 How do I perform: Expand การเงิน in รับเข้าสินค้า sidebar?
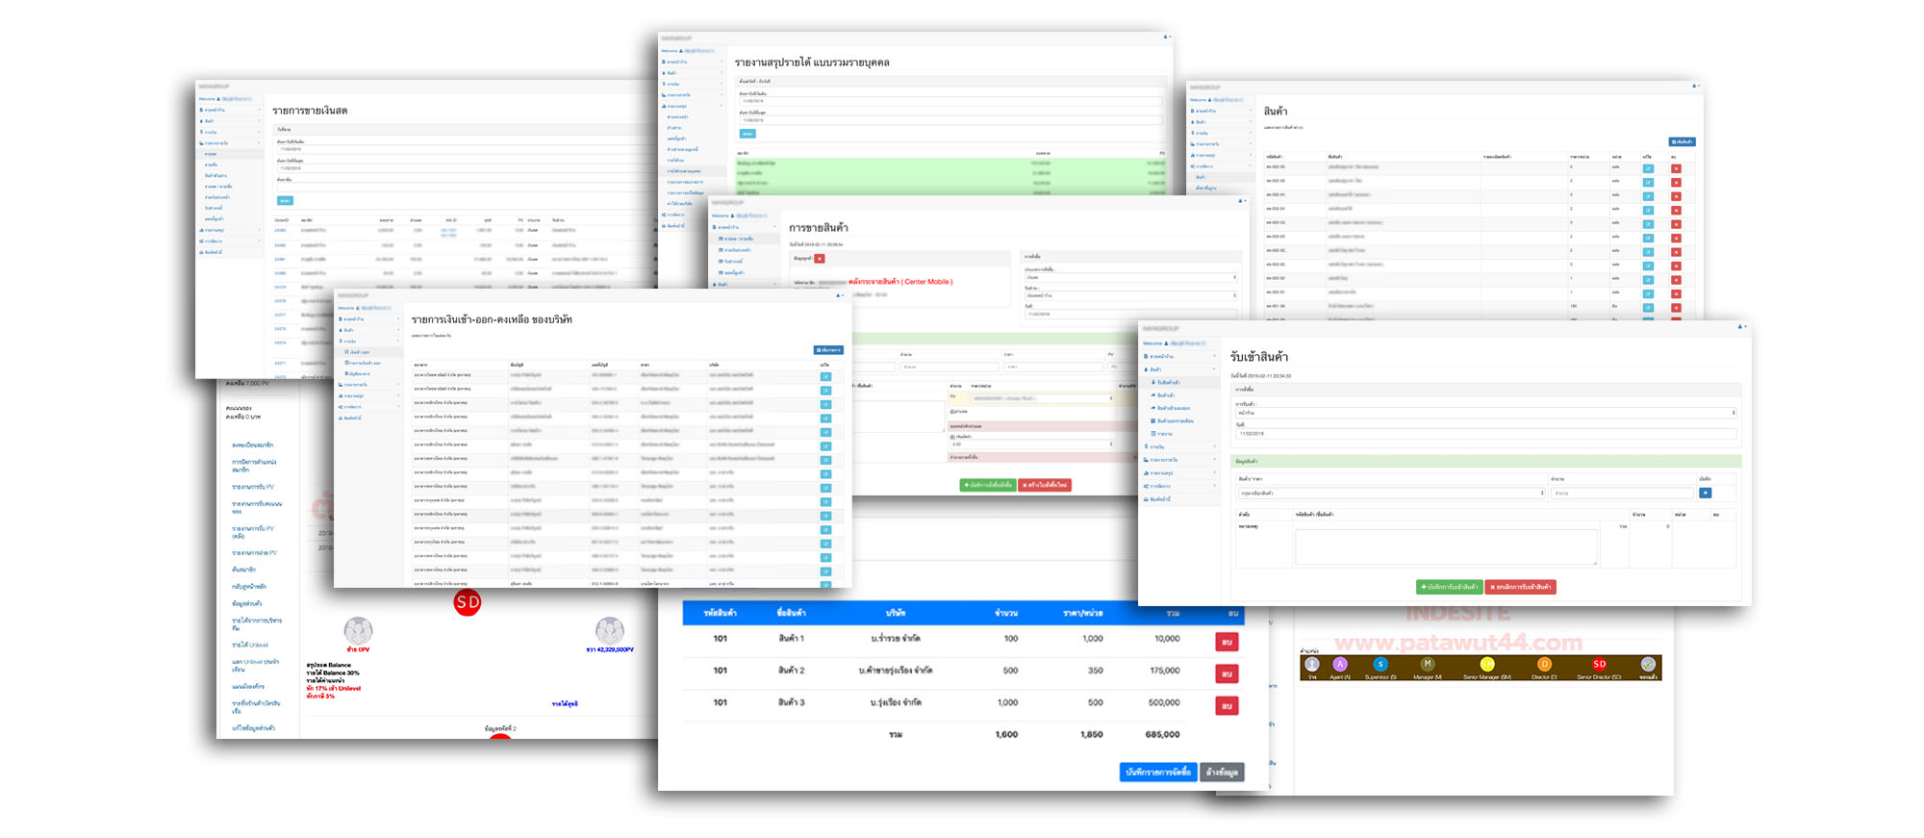[x=1179, y=446]
